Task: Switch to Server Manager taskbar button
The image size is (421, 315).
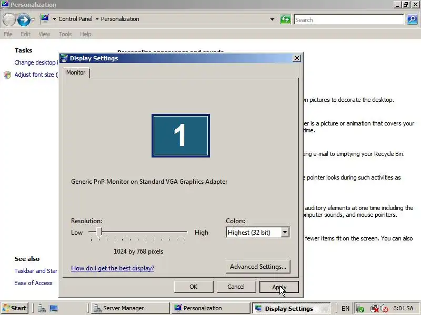Action: (130, 308)
